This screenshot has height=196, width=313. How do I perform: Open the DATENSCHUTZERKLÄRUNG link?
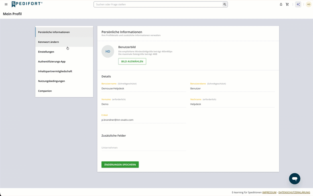tap(294, 192)
